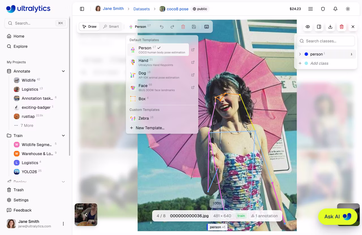Open the apps grid menu
Viewport: 362px width, 235px height.
tap(311, 9)
